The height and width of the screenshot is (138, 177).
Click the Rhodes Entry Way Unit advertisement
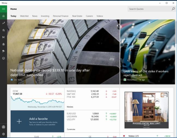click(147, 110)
